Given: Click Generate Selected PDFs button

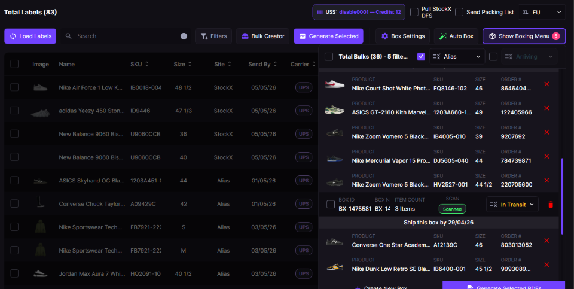Looking at the screenshot, I should click(503, 285).
